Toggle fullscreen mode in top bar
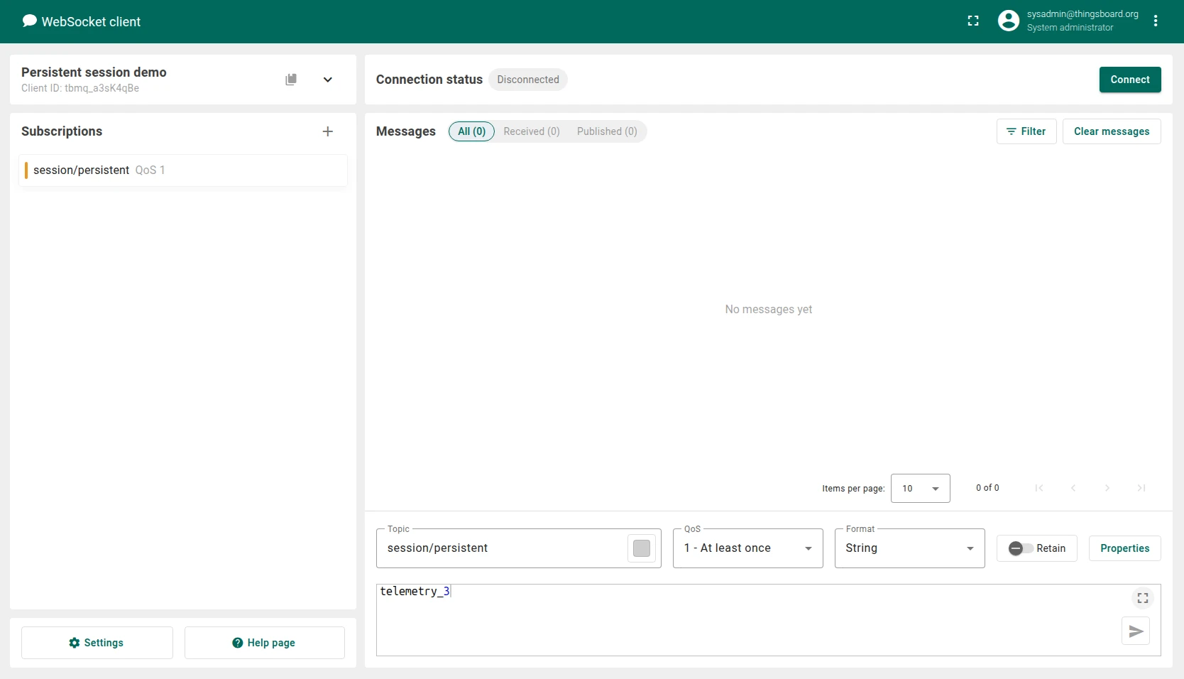The image size is (1184, 679). point(973,21)
